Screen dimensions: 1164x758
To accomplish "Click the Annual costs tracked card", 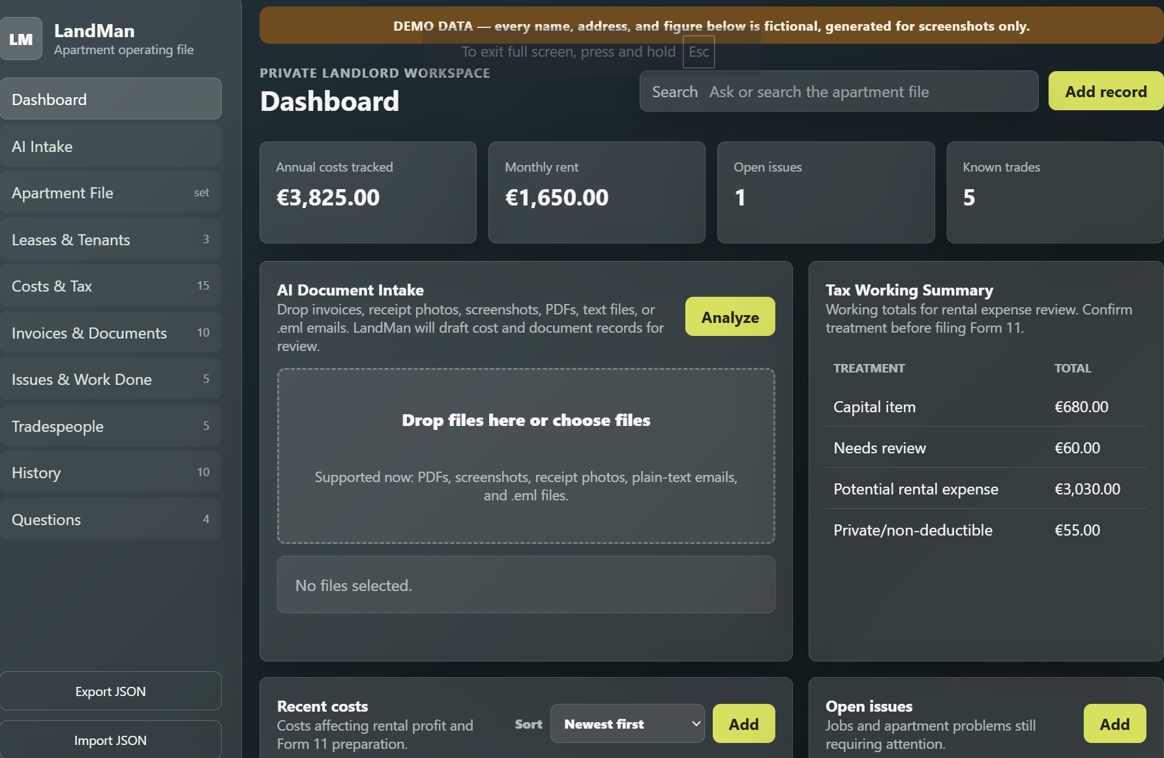I will (x=368, y=192).
